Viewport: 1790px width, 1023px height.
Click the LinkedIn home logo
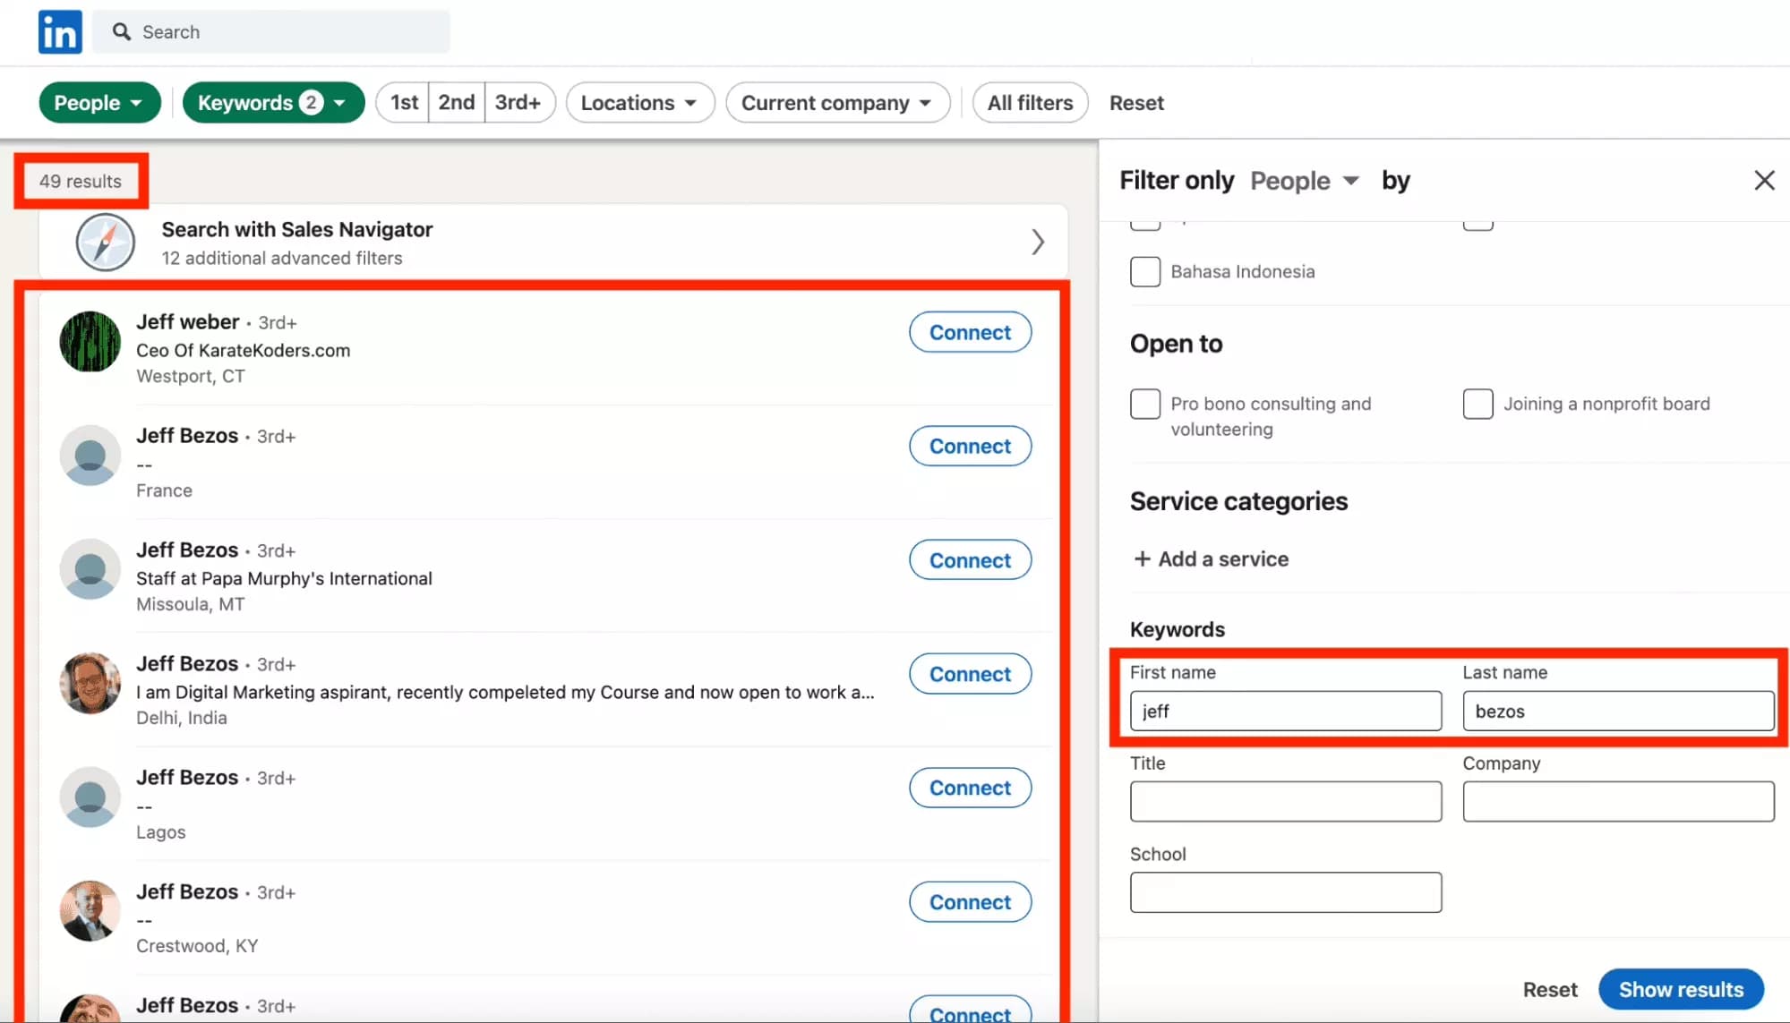[60, 32]
